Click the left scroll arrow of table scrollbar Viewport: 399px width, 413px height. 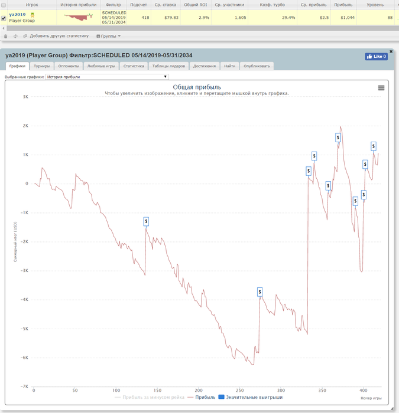click(4, 28)
